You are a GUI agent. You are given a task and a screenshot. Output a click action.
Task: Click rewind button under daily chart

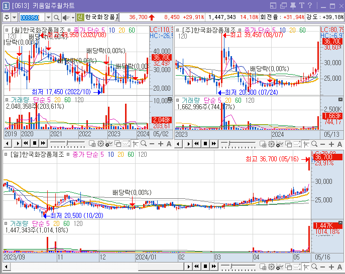[x=197, y=266]
